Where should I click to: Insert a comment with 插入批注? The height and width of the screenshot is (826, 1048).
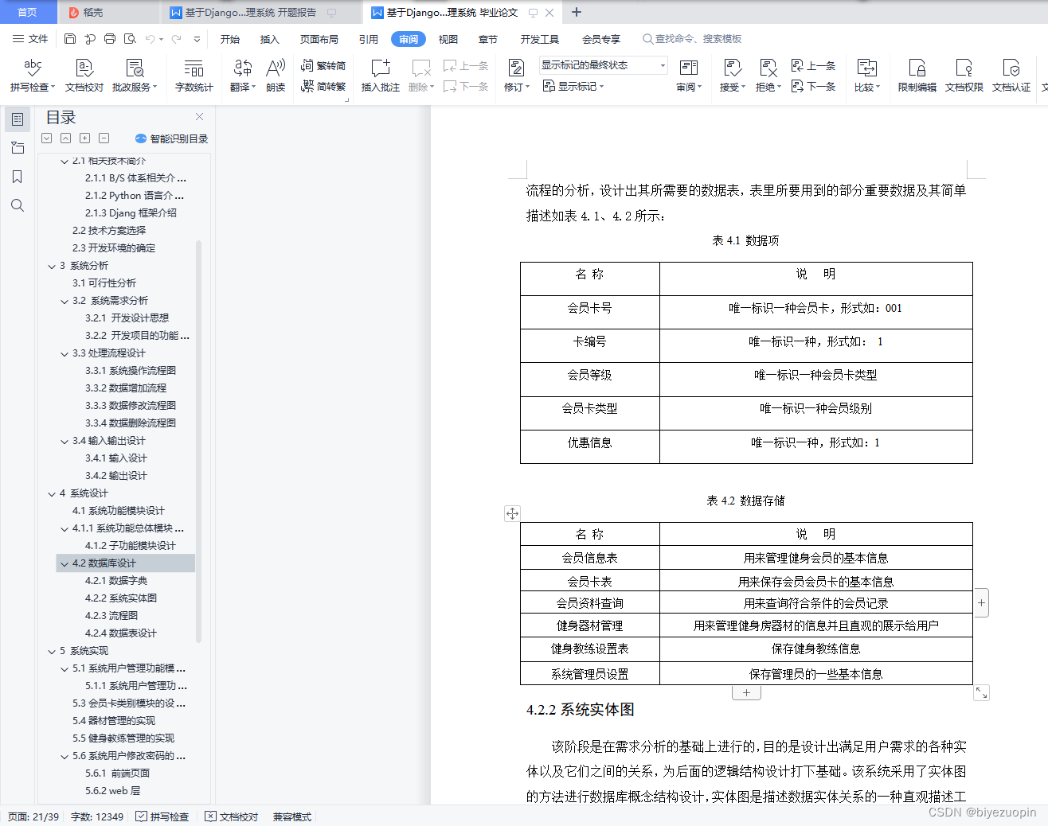[x=381, y=76]
